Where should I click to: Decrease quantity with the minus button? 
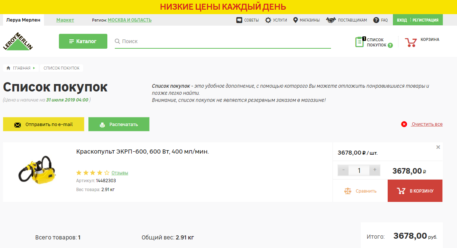pyautogui.click(x=343, y=171)
